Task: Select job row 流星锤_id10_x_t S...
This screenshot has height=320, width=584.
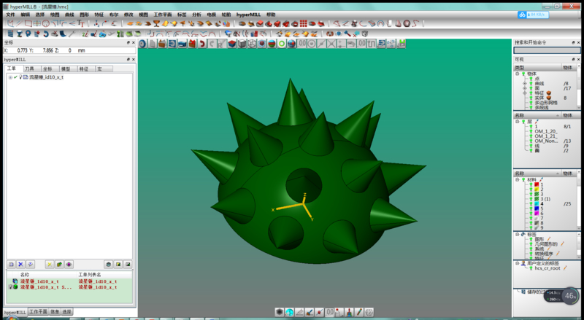Action: (x=69, y=287)
